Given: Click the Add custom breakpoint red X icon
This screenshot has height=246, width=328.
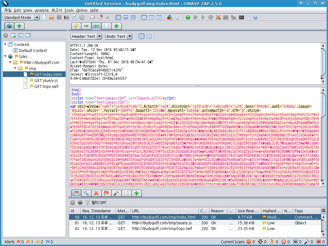Looking at the screenshot, I should 218,17.
